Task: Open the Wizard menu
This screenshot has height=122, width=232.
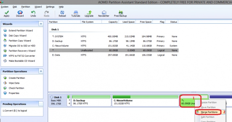Action: [x=38, y=7]
